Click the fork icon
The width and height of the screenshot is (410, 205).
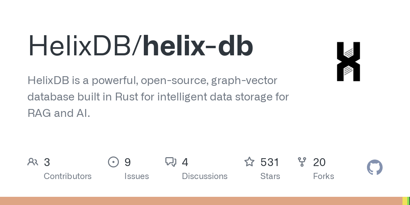click(x=302, y=162)
